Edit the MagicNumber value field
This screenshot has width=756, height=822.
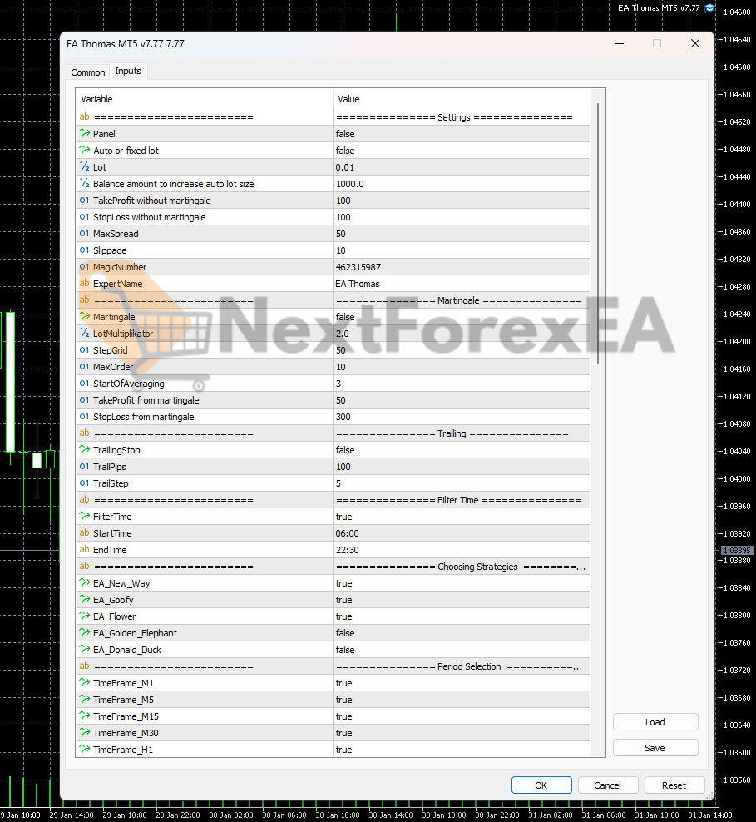coord(461,267)
